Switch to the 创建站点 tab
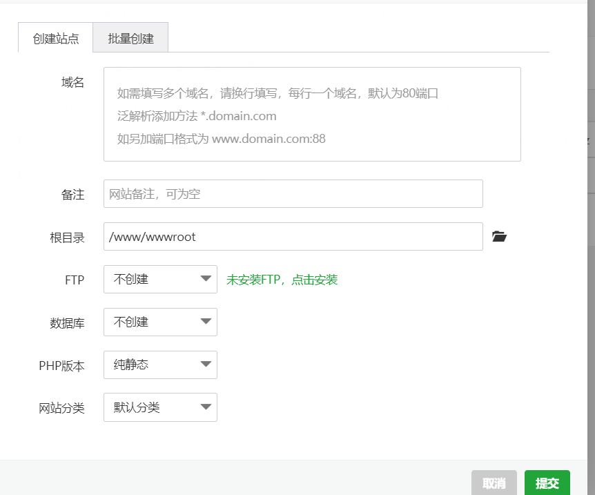595x495 pixels. point(56,39)
